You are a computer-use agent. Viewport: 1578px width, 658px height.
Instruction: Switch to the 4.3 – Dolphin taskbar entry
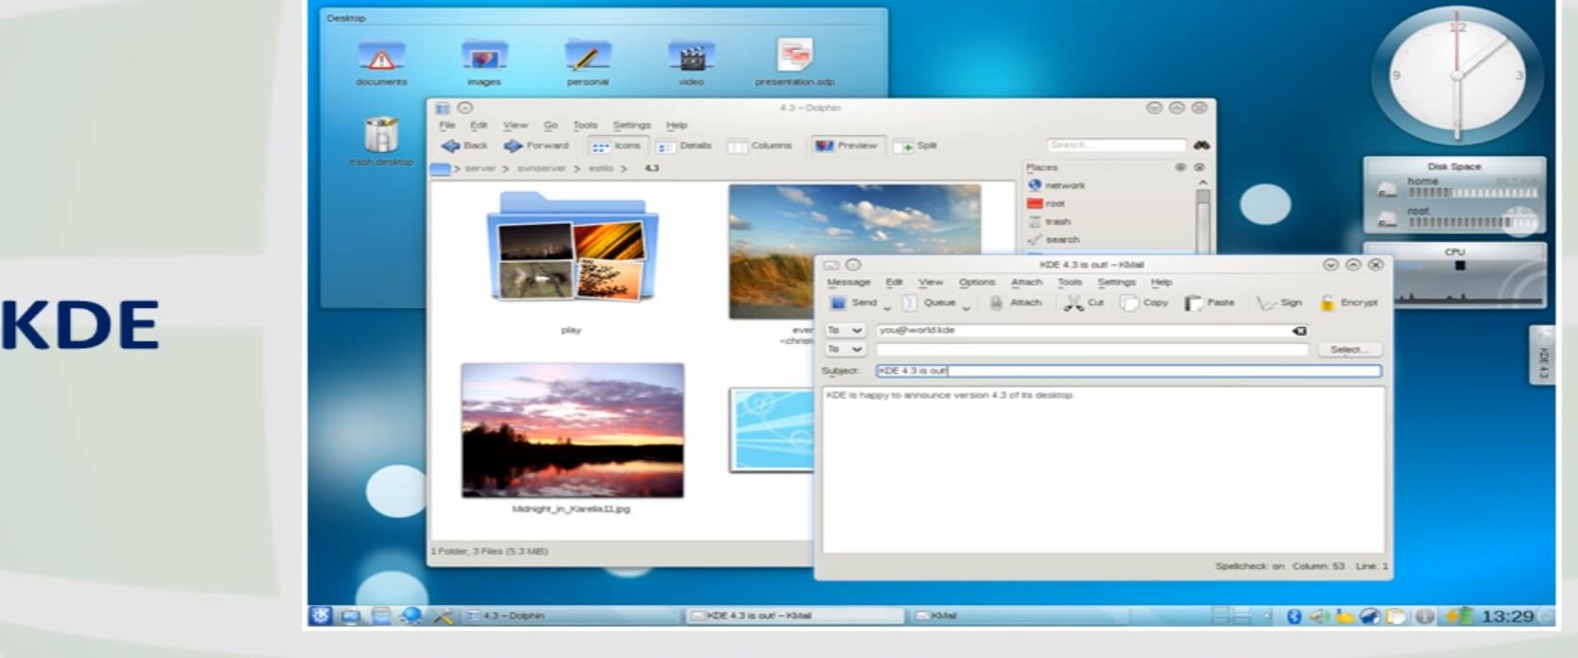pyautogui.click(x=570, y=616)
